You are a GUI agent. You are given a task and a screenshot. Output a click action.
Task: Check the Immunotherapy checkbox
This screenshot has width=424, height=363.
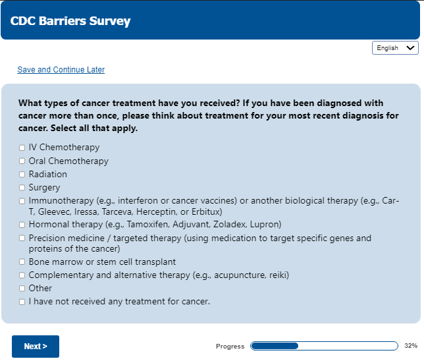[22, 201]
